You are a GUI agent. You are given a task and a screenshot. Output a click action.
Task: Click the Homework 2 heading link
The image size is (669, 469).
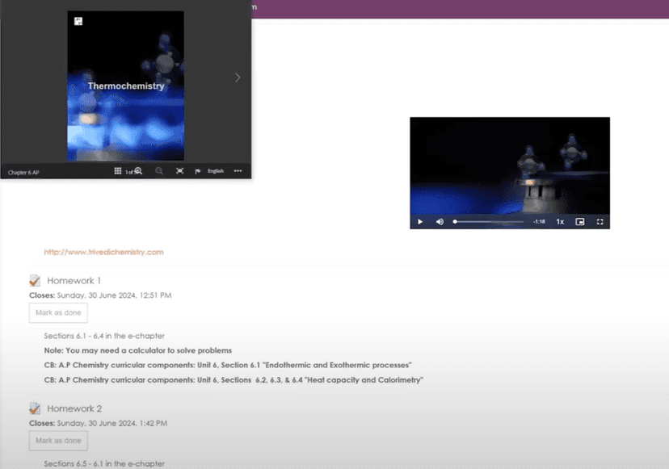pos(74,408)
